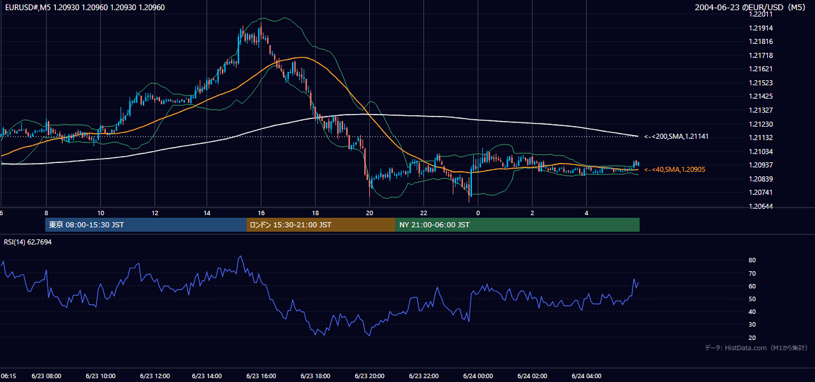The image size is (815, 382).
Task: Click RSI axis level 60
Action: pyautogui.click(x=753, y=286)
